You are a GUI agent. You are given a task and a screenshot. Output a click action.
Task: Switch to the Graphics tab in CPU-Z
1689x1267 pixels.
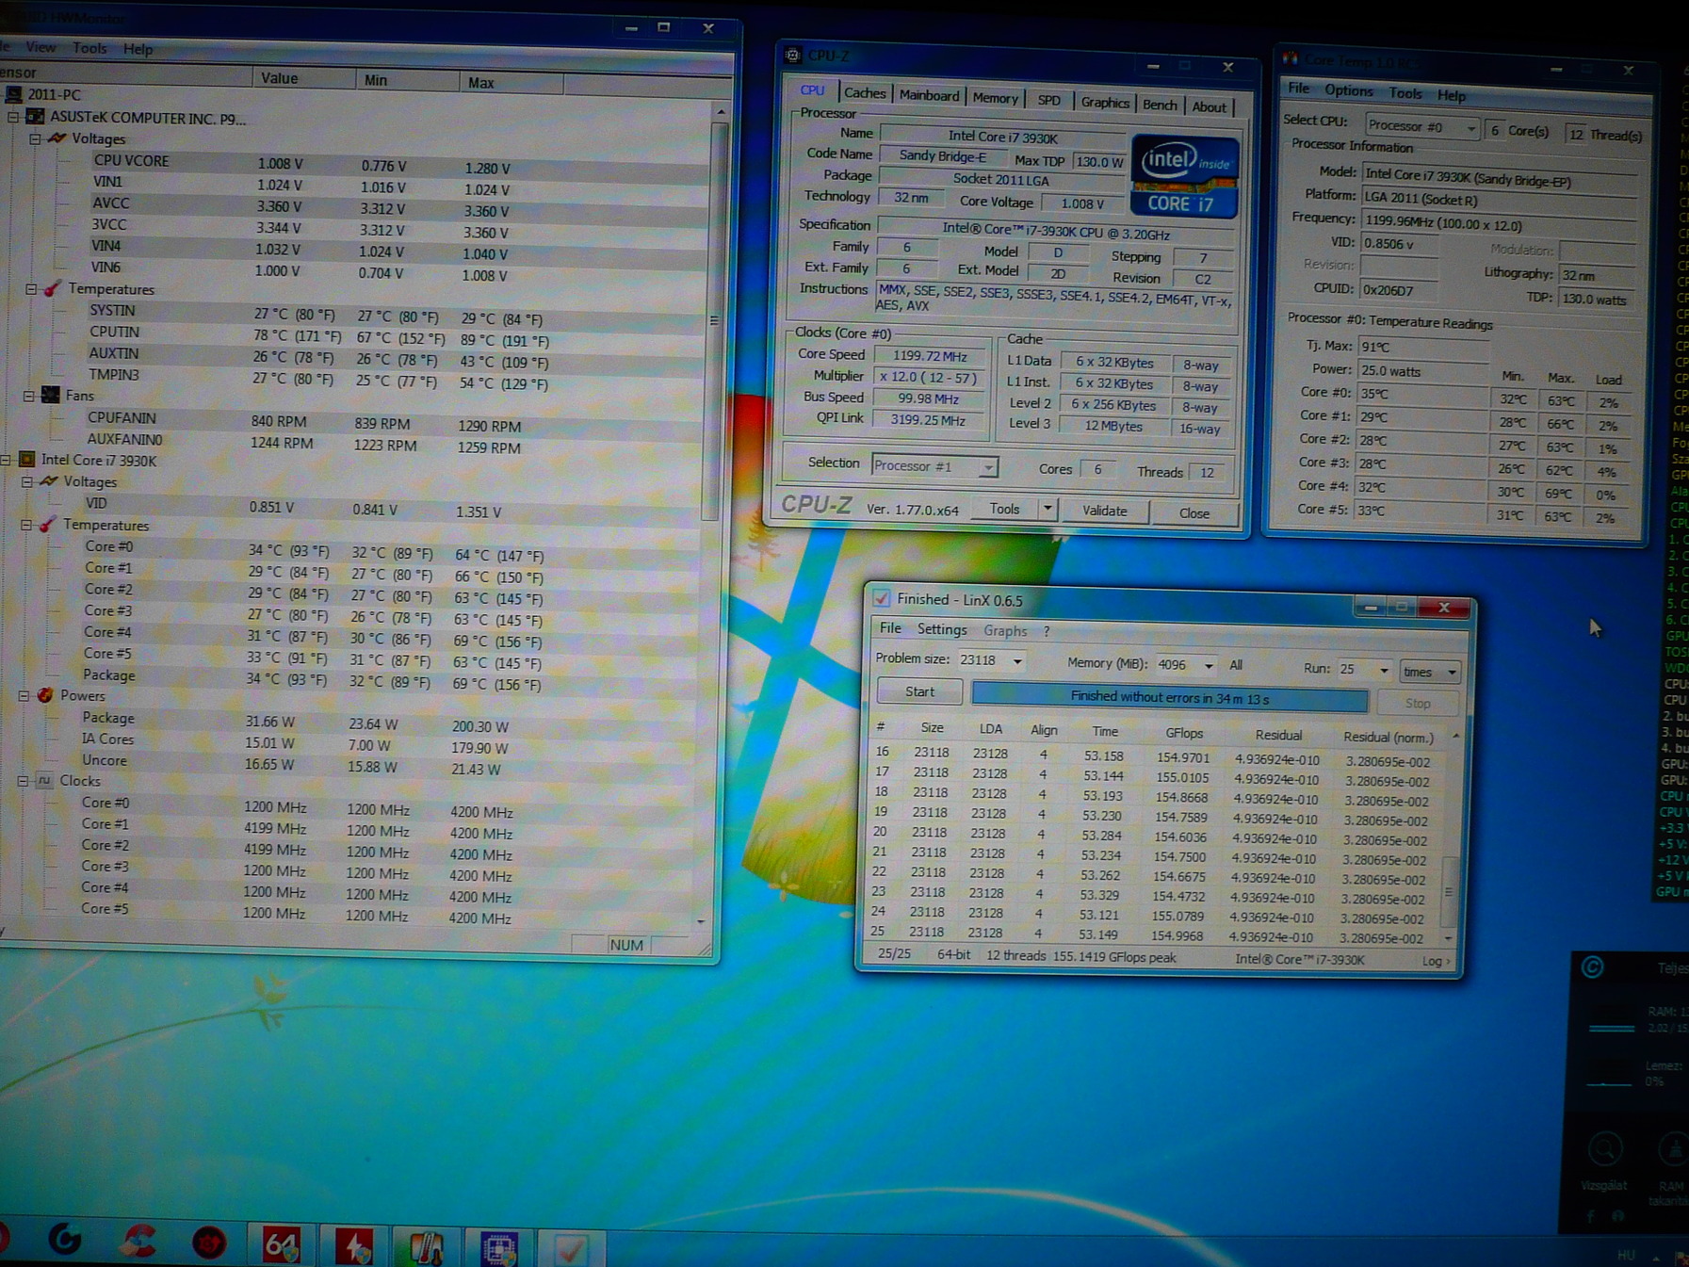[x=1104, y=103]
